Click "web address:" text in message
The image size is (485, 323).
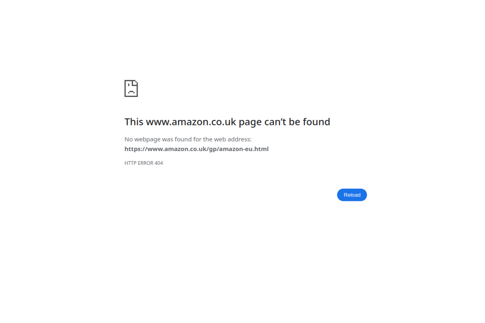tap(233, 139)
